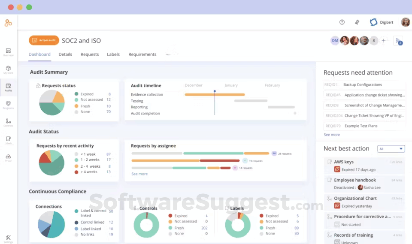Open Controls in the left sidebar
This screenshot has height=244, width=412.
click(8, 122)
